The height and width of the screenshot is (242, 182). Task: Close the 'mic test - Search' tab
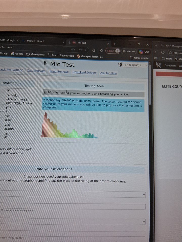click(x=63, y=42)
